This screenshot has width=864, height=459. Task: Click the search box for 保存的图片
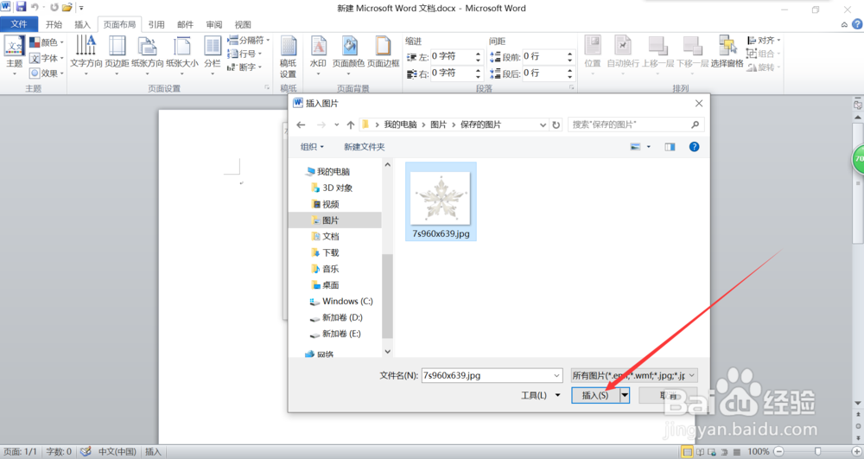click(636, 124)
